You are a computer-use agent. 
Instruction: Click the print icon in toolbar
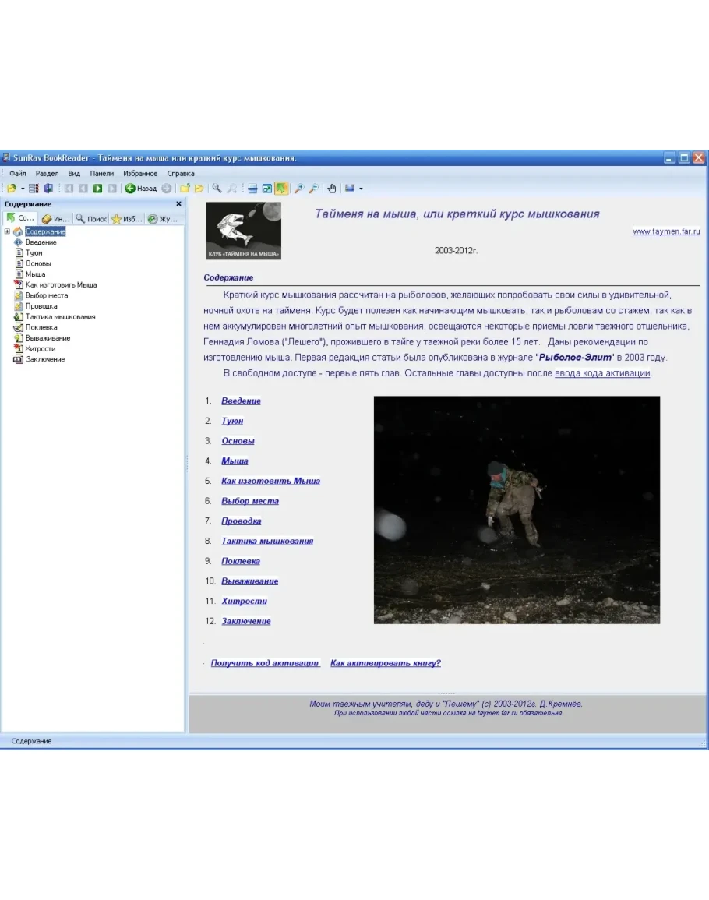click(x=252, y=189)
